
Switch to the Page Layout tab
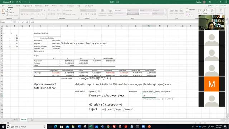point(28,6)
